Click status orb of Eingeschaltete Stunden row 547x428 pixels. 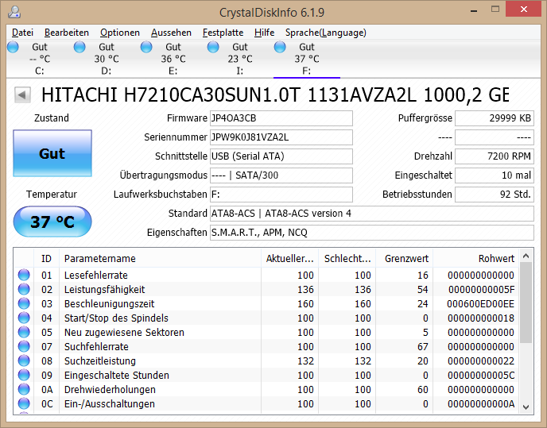tap(24, 375)
